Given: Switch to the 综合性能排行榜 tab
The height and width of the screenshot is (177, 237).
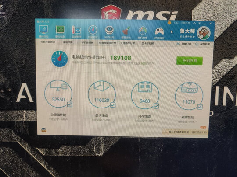Looking at the screenshot, I should (108, 43).
